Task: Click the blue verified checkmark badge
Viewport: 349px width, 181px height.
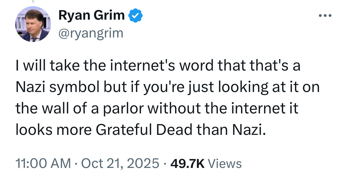Action: [x=135, y=15]
